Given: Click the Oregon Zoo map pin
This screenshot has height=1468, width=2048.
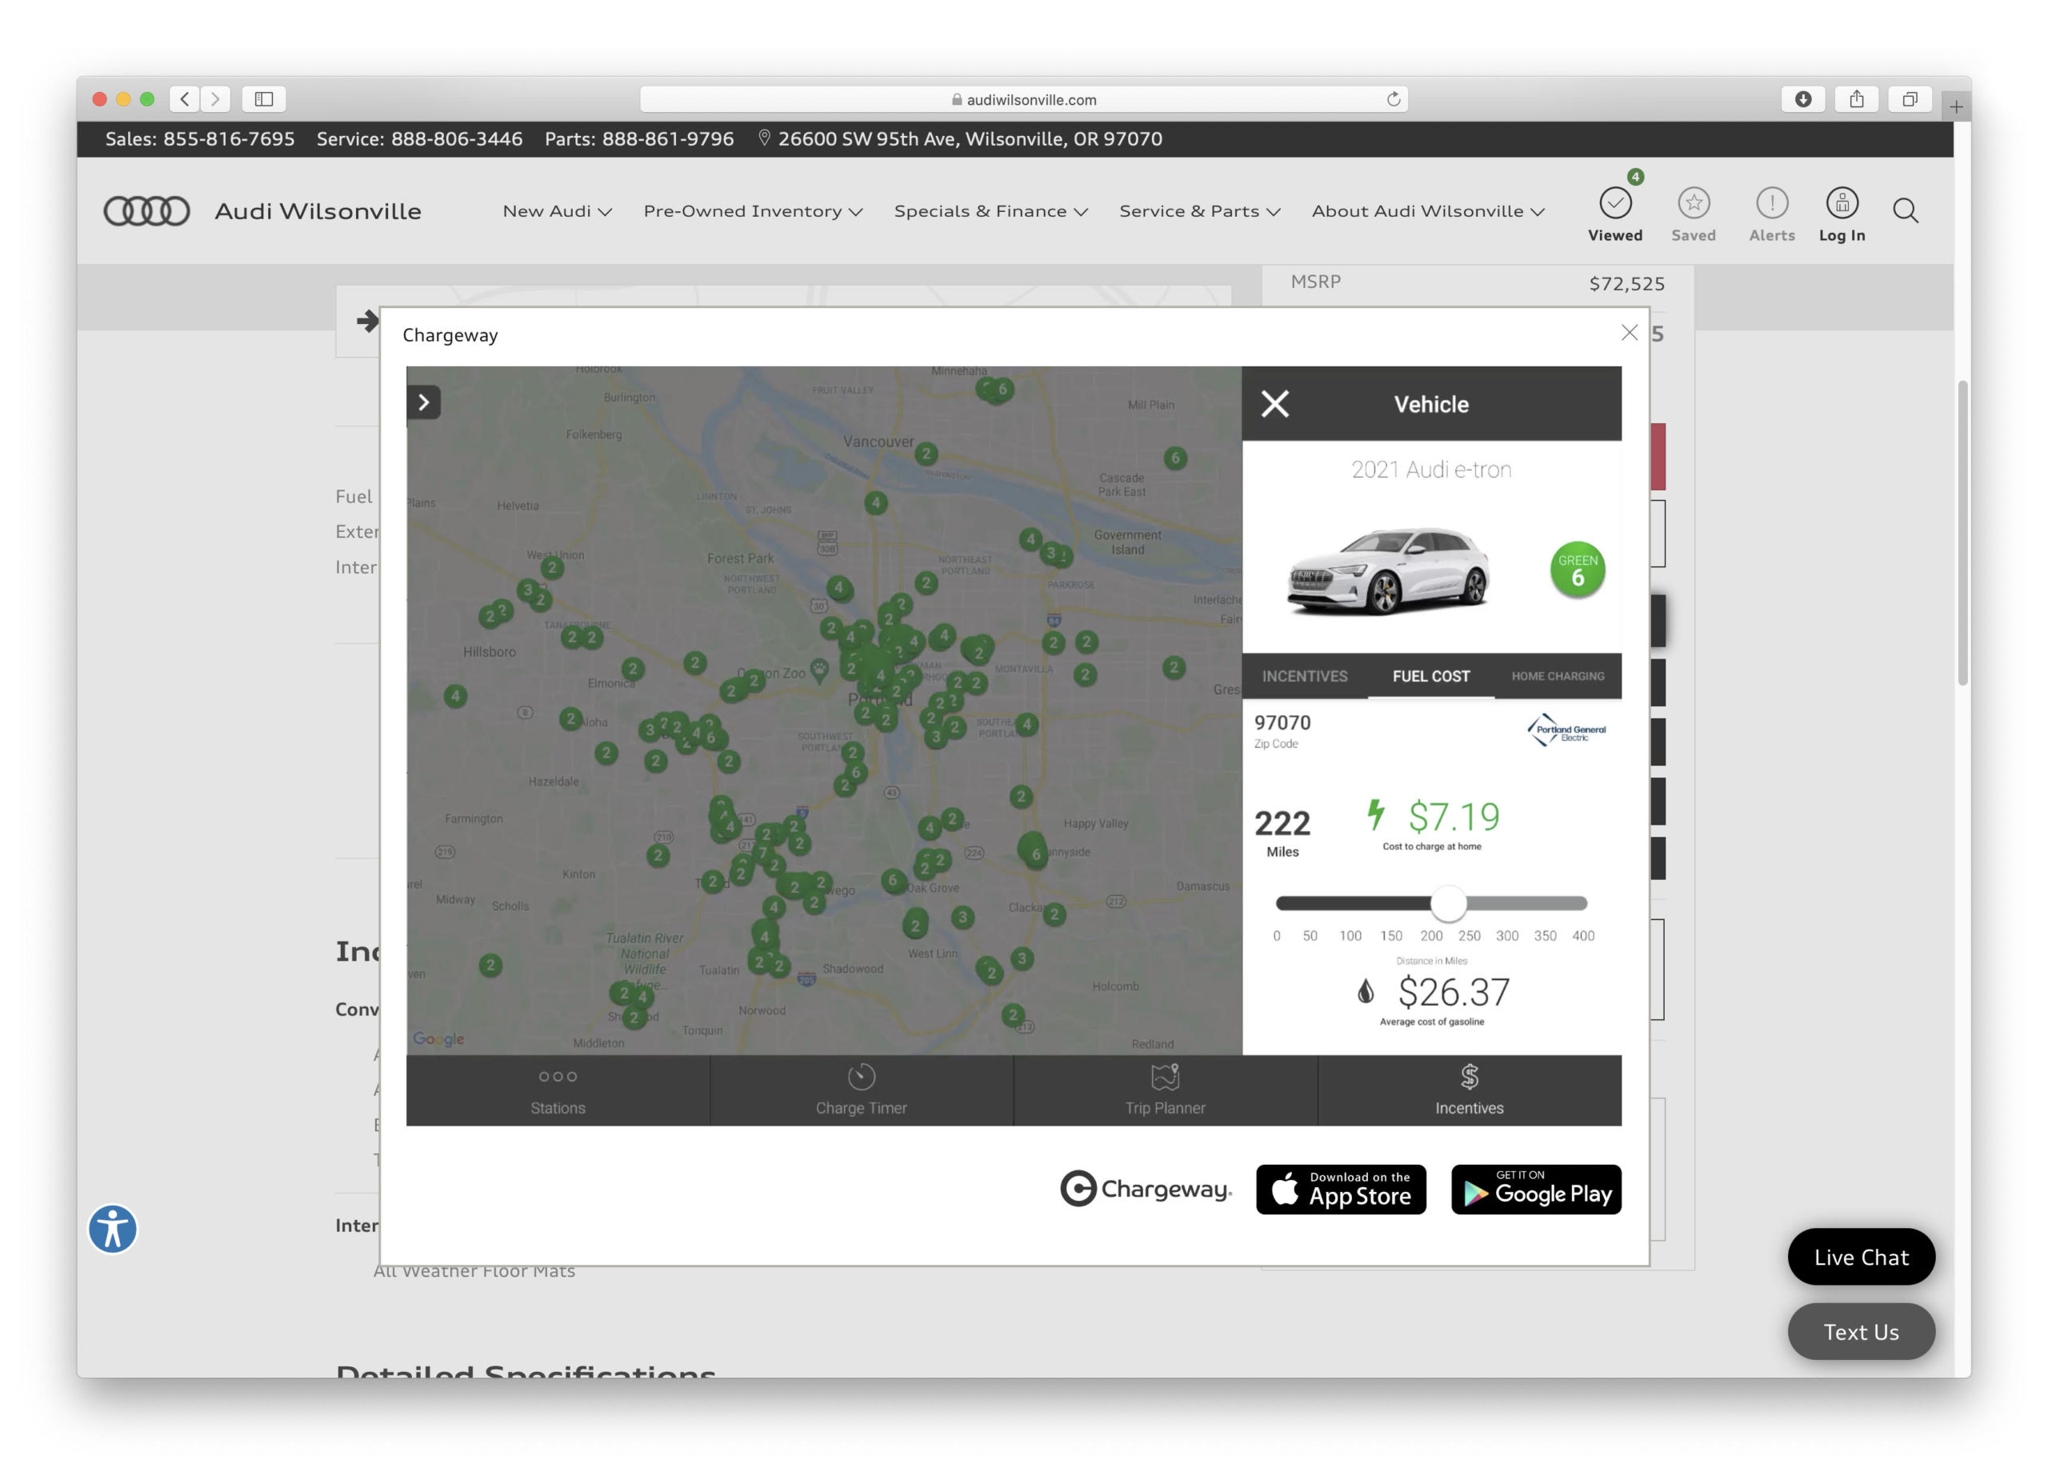Looking at the screenshot, I should click(x=818, y=671).
